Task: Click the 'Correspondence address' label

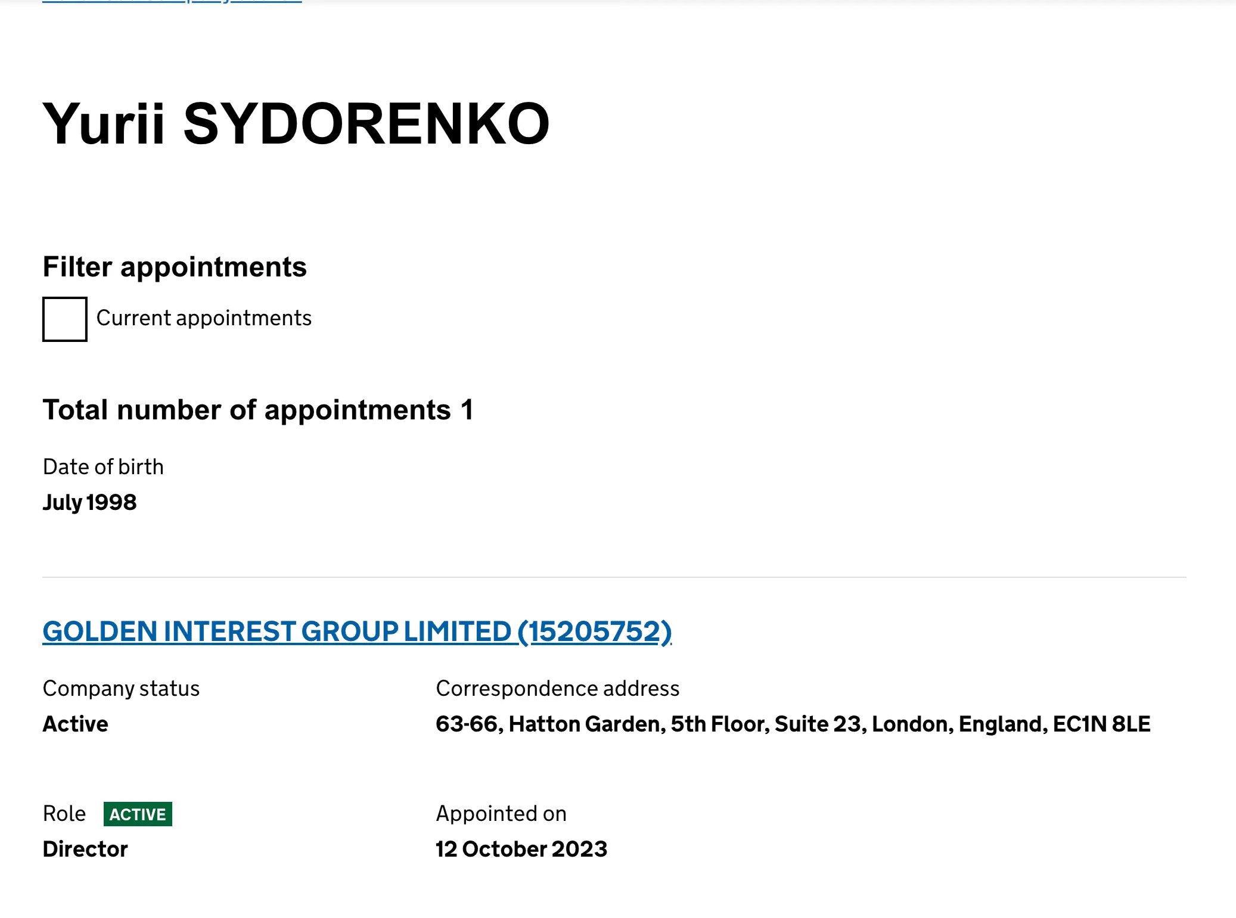Action: point(557,688)
